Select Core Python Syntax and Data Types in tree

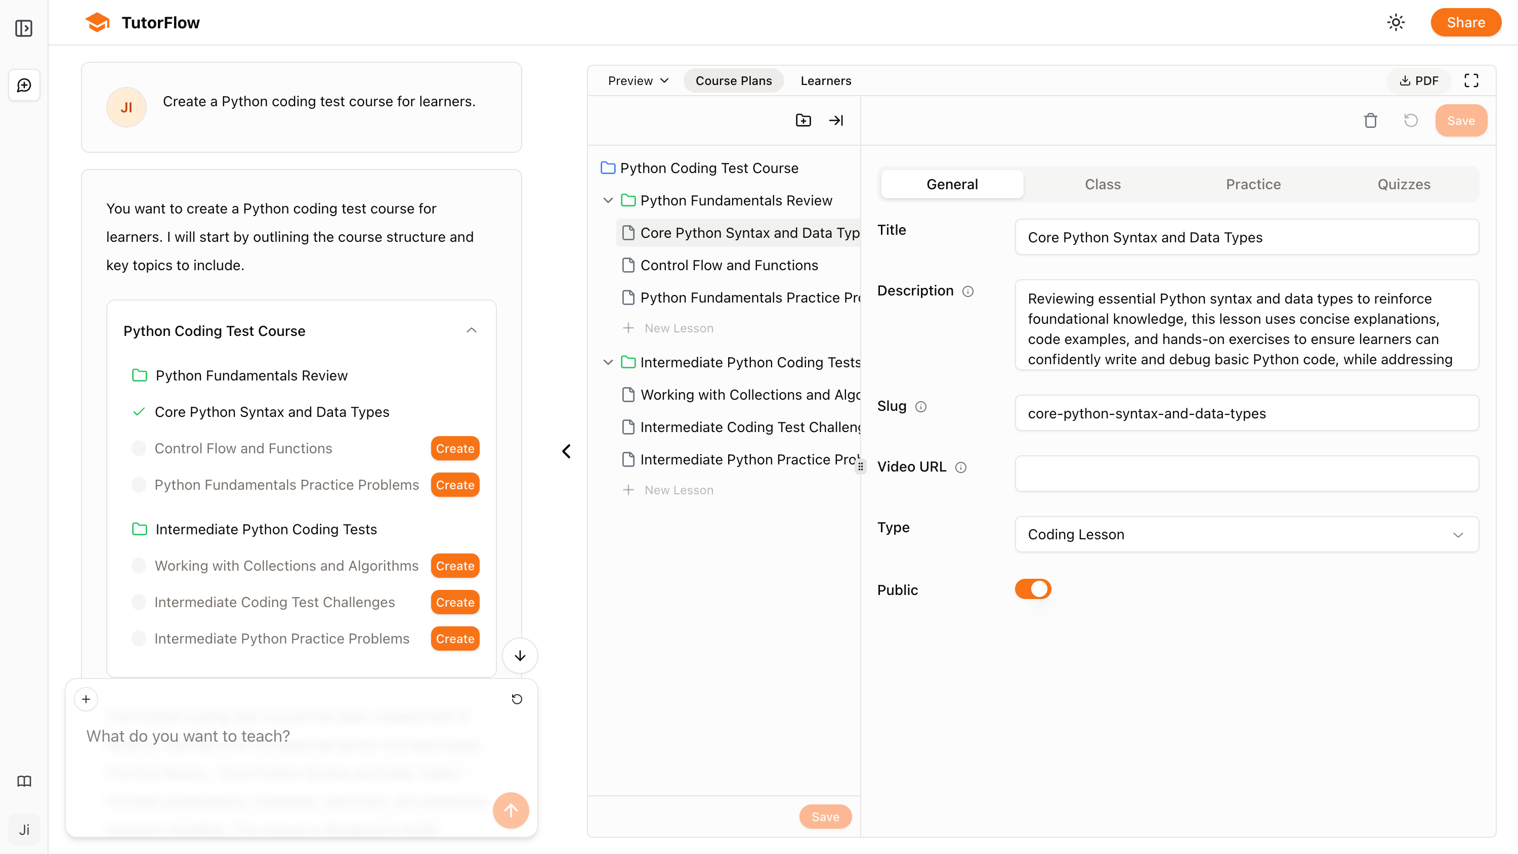tap(738, 233)
